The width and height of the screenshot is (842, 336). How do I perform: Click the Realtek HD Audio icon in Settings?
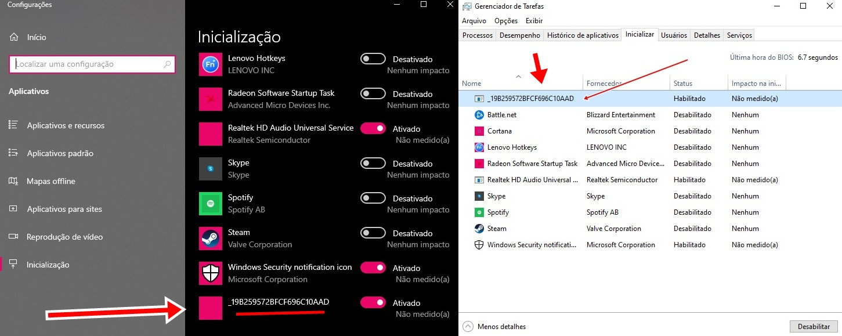pos(210,134)
